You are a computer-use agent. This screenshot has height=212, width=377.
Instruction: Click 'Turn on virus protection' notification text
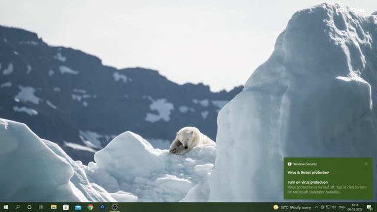tap(307, 182)
